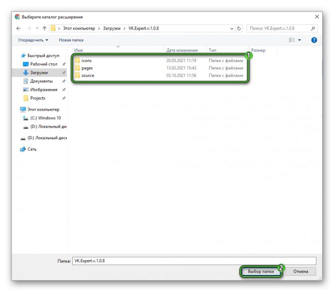Screen dimensions: 334x292
Task: Sort by the 'Тип' column header
Action: pos(212,50)
